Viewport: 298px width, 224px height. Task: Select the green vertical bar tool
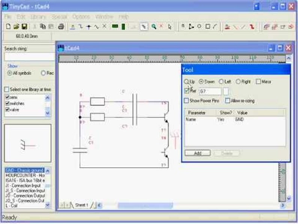(123, 26)
